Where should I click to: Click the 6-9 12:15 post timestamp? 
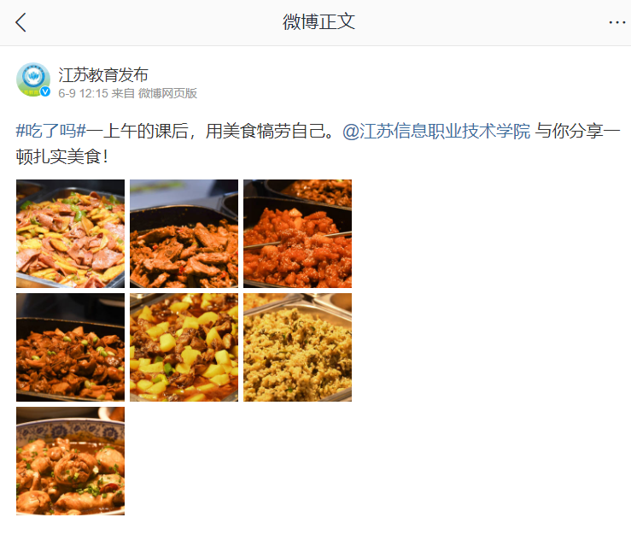pyautogui.click(x=84, y=93)
